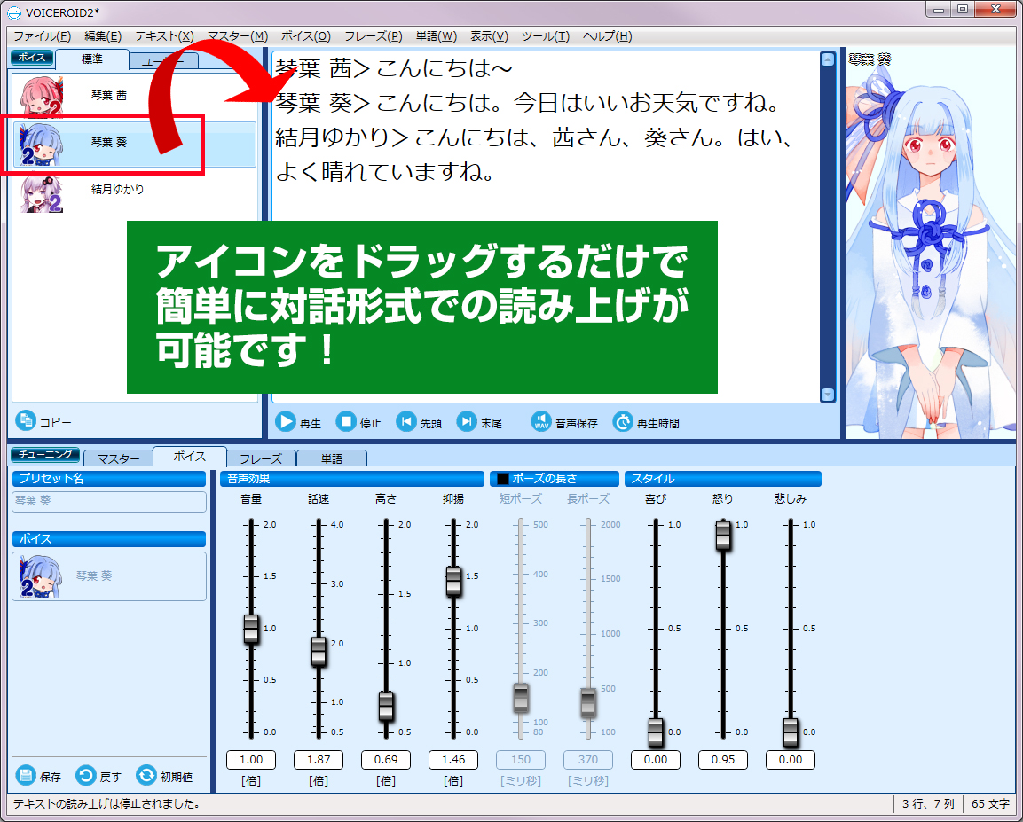Open the マスター(M) menu
Viewport: 1023px width, 822px height.
[x=238, y=36]
